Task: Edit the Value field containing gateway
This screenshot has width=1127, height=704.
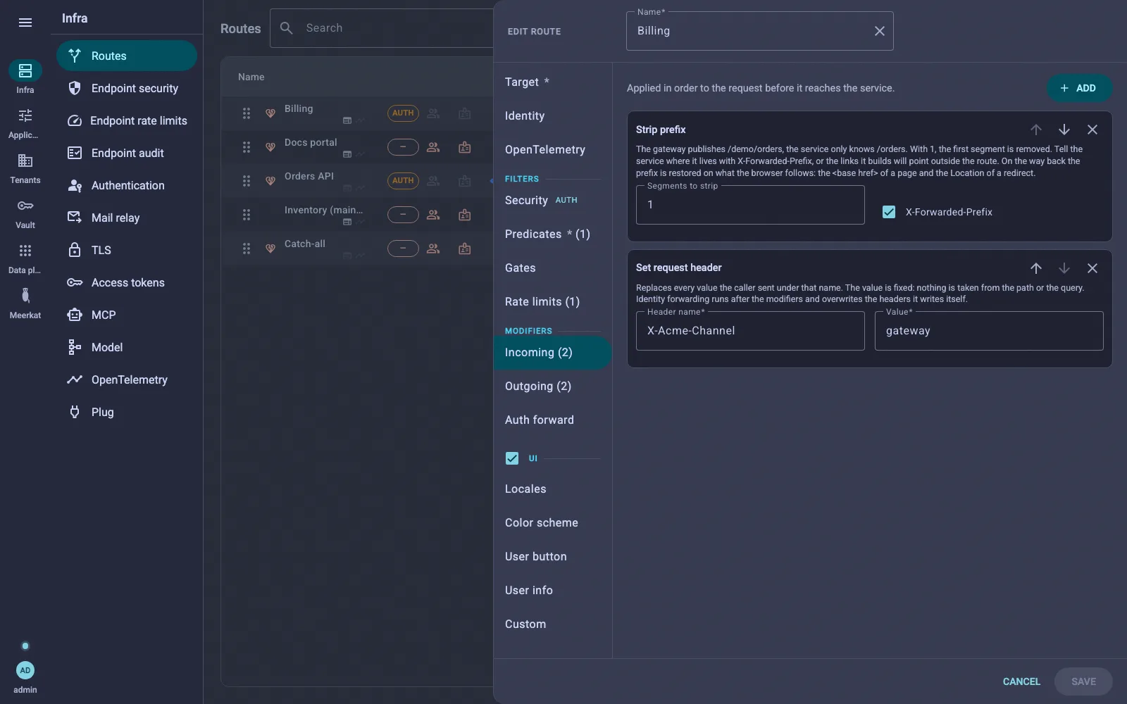Action: click(x=989, y=331)
